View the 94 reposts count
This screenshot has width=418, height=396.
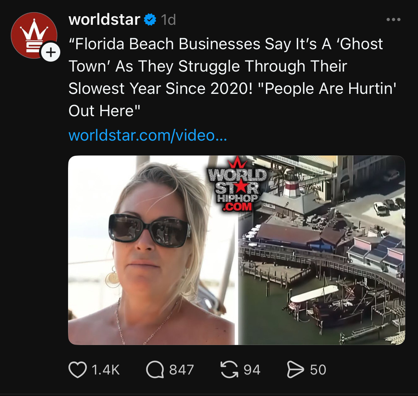tap(252, 370)
